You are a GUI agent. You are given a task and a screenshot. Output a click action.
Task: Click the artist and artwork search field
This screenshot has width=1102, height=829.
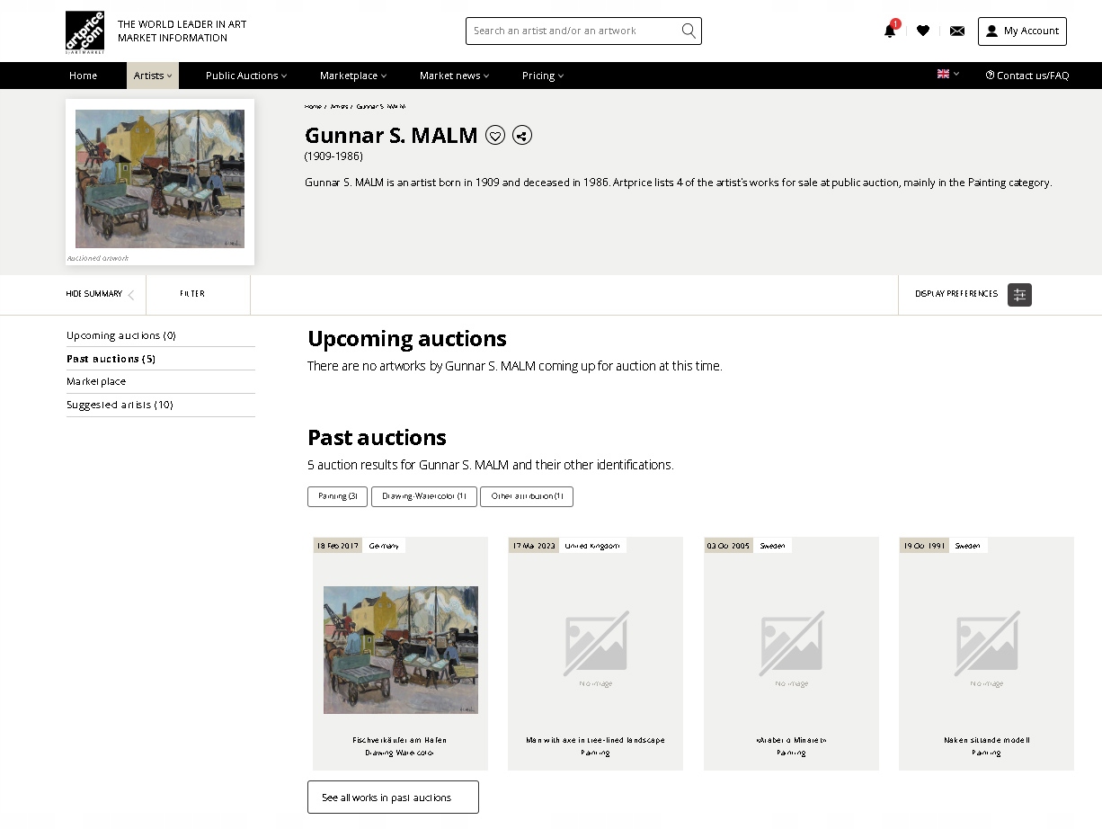(x=572, y=31)
